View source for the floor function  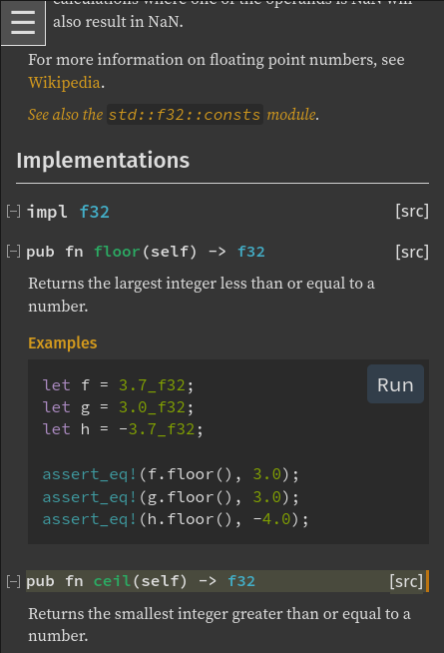(x=411, y=252)
